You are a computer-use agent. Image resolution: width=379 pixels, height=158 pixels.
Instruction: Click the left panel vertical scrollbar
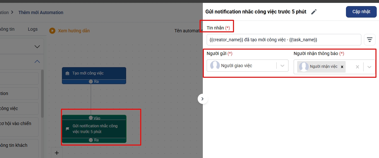42,96
